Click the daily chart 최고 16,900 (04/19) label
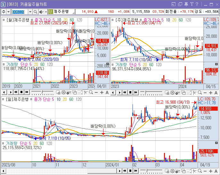The width and height of the screenshot is (220, 175). [173, 102]
